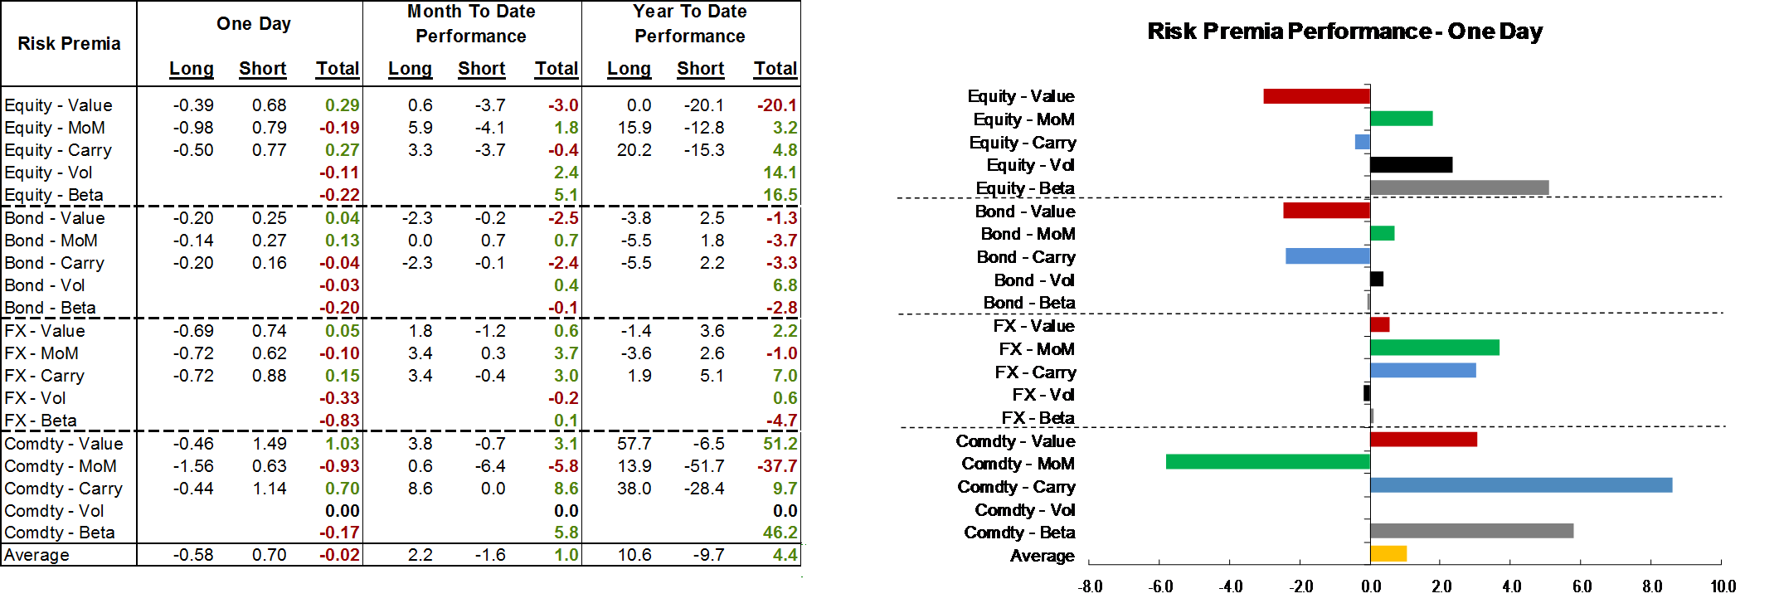Select the gray Equity - Beta chart bar
Viewport: 1779px width, 613px height.
[1459, 188]
